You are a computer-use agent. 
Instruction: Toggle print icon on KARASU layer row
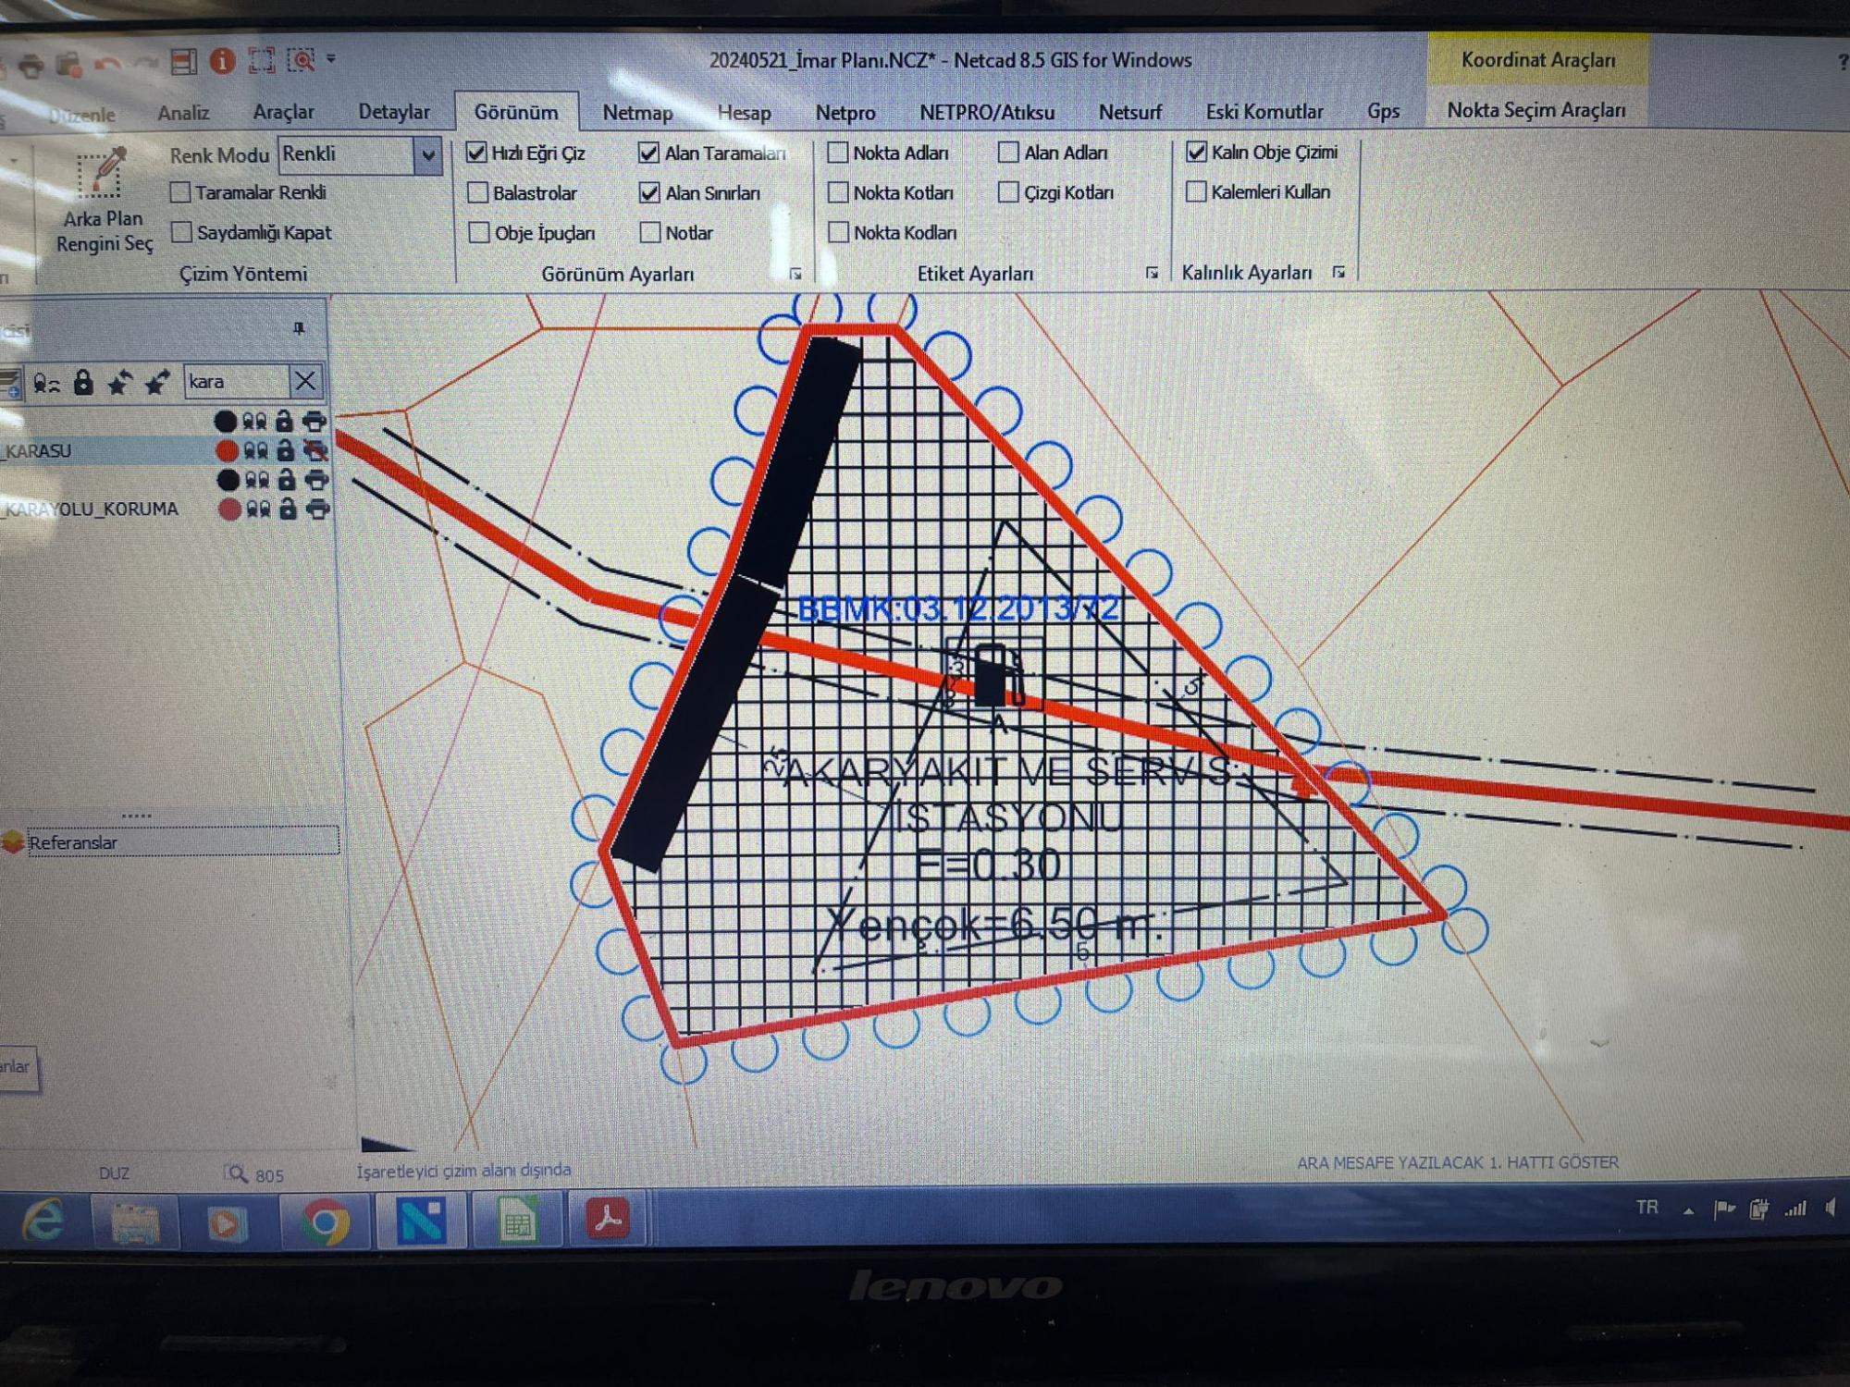point(315,451)
